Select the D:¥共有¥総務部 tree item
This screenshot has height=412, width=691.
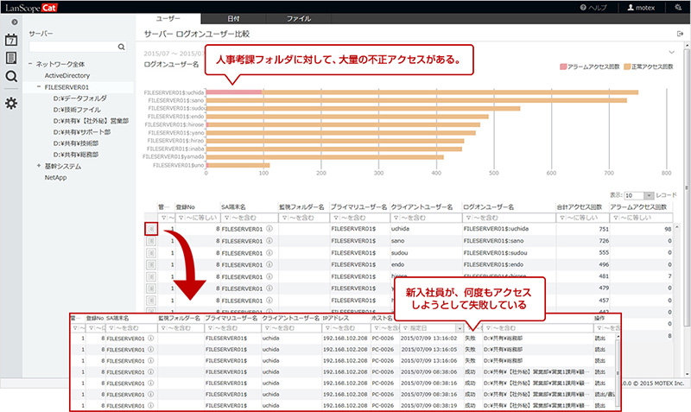point(76,155)
